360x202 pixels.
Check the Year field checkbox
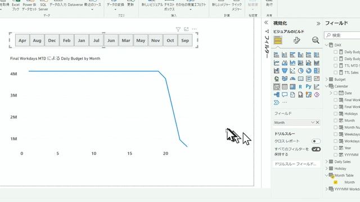[x=335, y=148]
